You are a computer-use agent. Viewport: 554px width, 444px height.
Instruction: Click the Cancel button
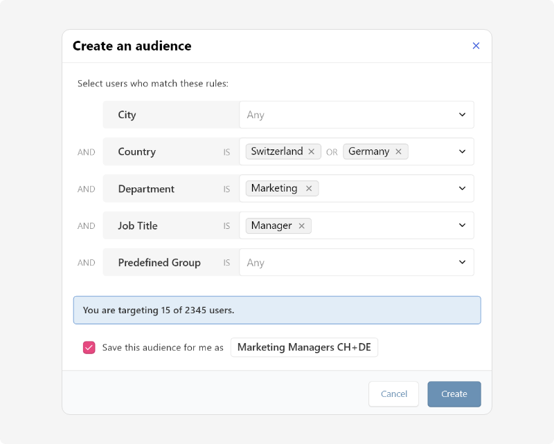tap(393, 394)
